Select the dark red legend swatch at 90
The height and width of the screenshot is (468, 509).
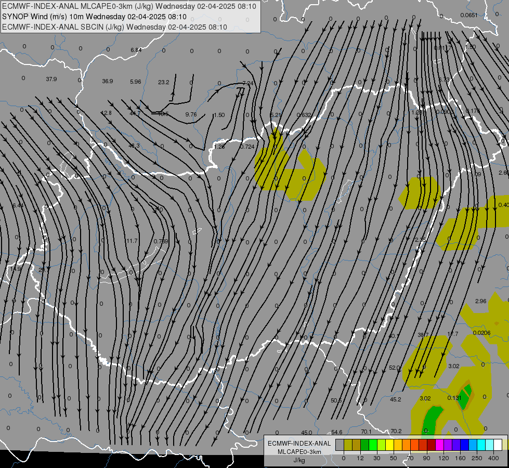pyautogui.click(x=432, y=445)
